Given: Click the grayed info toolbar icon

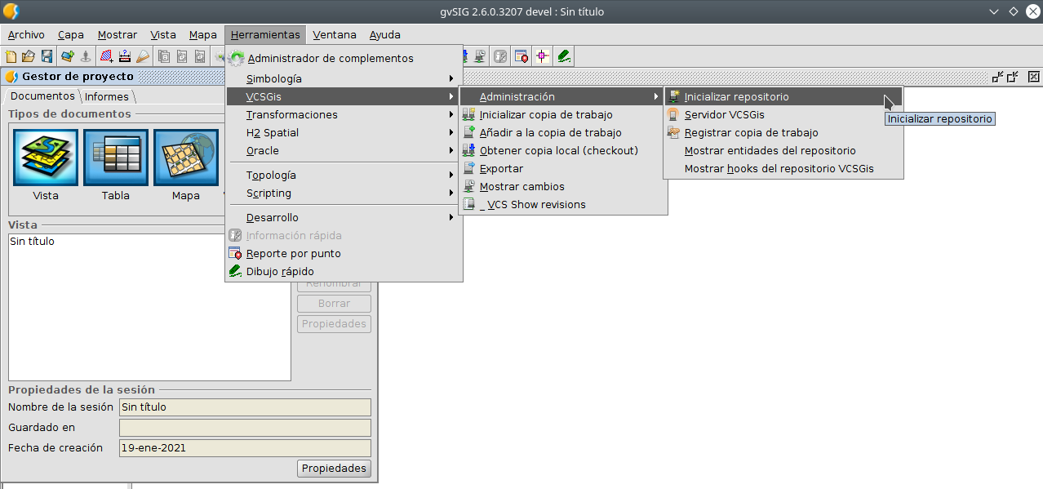Looking at the screenshot, I should (x=500, y=56).
